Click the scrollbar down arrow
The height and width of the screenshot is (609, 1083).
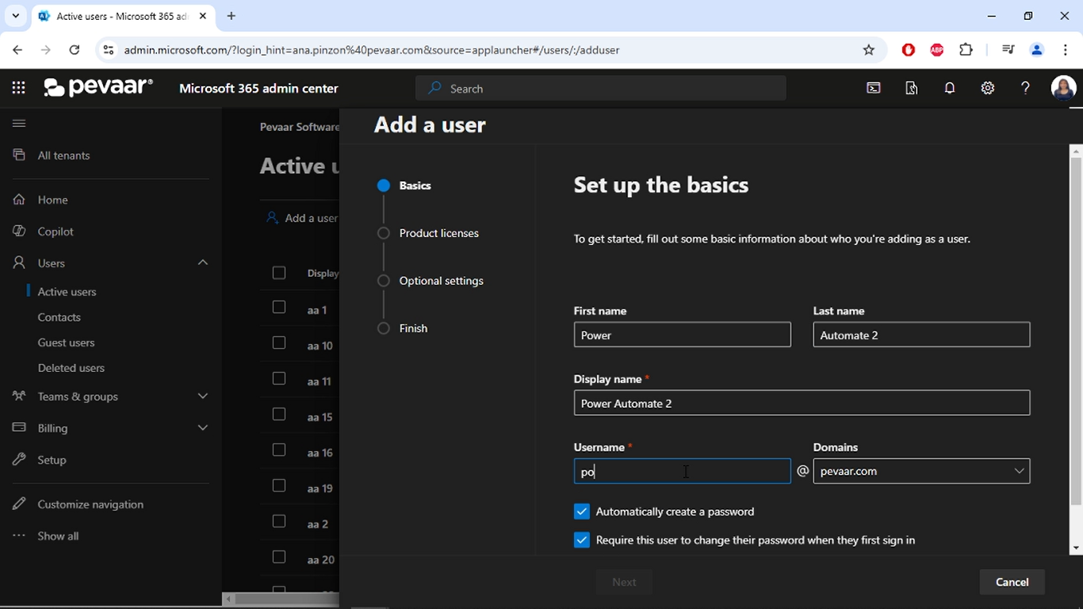(1076, 548)
